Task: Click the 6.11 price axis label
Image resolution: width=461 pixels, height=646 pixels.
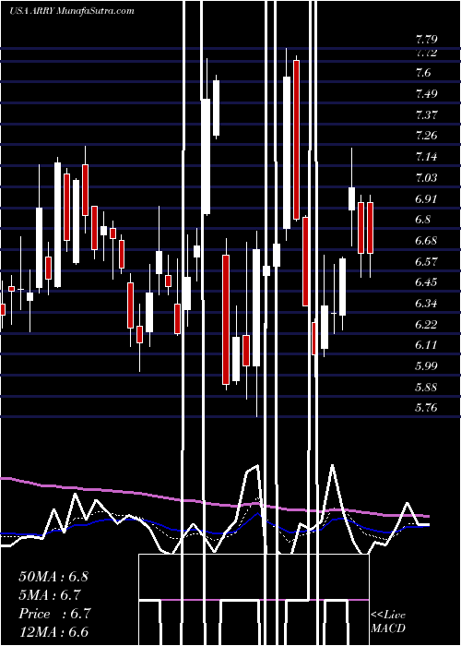Action: (426, 345)
